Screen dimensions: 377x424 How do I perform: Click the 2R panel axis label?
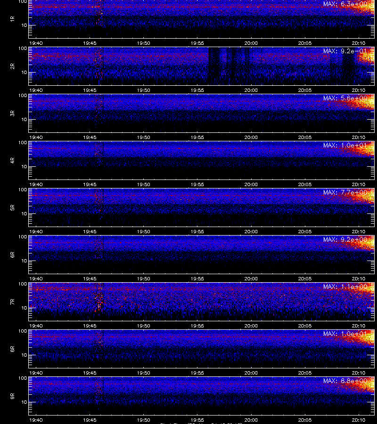point(12,66)
